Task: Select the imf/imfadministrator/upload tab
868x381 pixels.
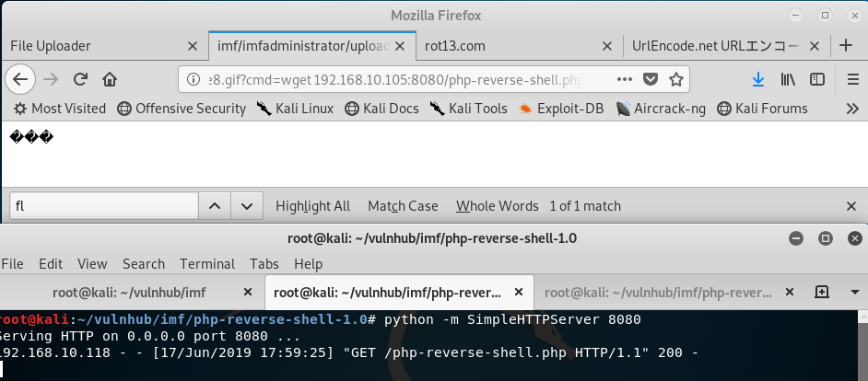Action: [311, 46]
